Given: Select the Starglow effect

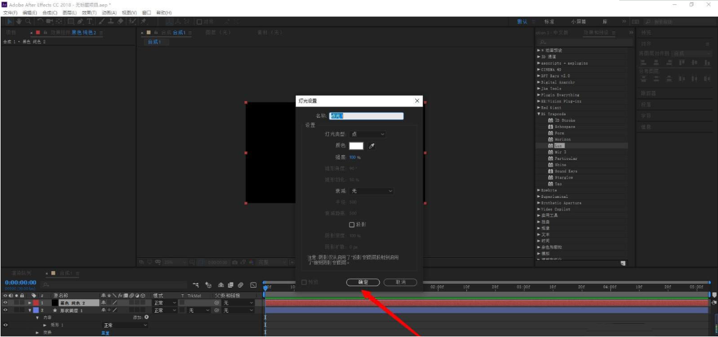Looking at the screenshot, I should [563, 178].
